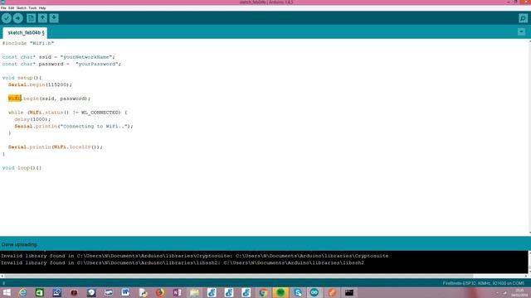Image resolution: width=531 pixels, height=298 pixels.
Task: Click the "Connecting to WiFi.." println line
Action: [74, 126]
